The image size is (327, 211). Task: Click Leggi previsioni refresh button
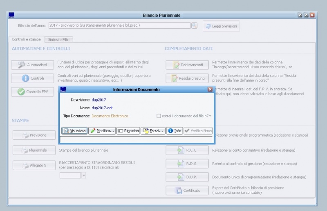(221, 26)
